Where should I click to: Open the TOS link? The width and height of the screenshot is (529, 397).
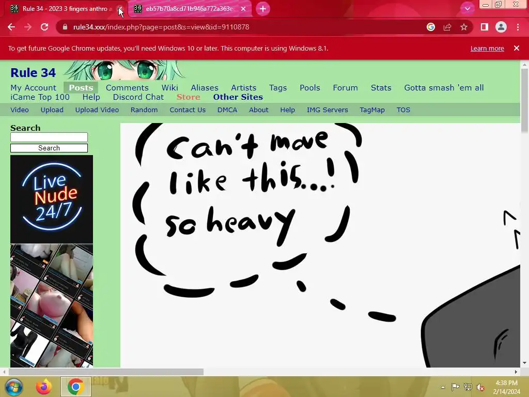(x=403, y=110)
